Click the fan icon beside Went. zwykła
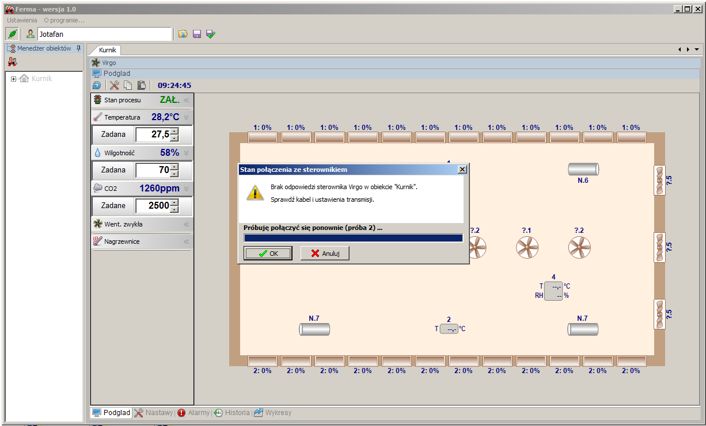Viewport: 706px width, 426px height. [x=97, y=224]
